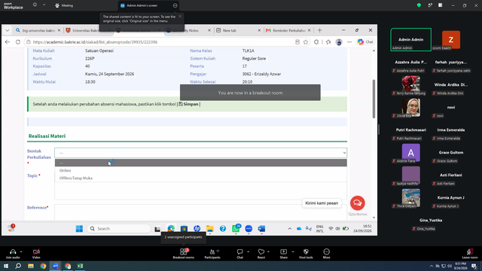Click the red chat bubble widget
Screen dimensions: 482x271
(357, 202)
